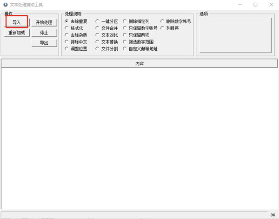Choose the 文件分割 radio option
The image size is (279, 219).
98,48
